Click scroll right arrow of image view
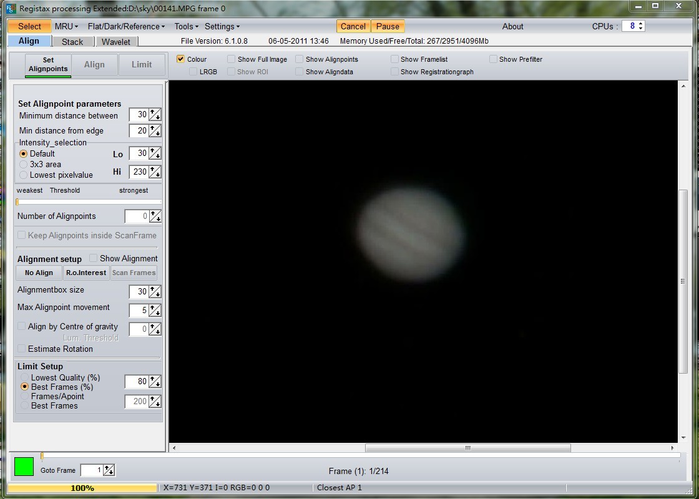This screenshot has width=699, height=499. tap(673, 448)
